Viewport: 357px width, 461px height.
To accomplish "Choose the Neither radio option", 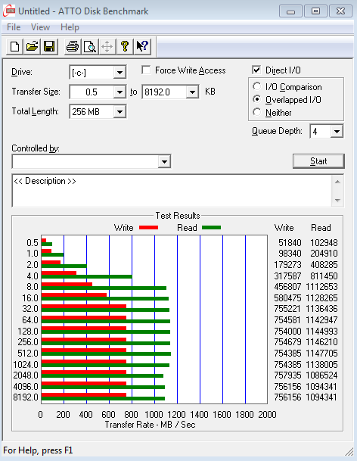I will click(x=257, y=112).
